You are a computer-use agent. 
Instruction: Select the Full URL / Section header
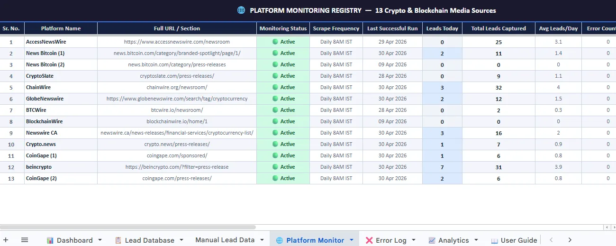click(177, 28)
